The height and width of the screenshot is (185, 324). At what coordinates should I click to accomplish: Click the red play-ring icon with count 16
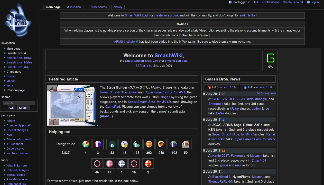coord(134,163)
